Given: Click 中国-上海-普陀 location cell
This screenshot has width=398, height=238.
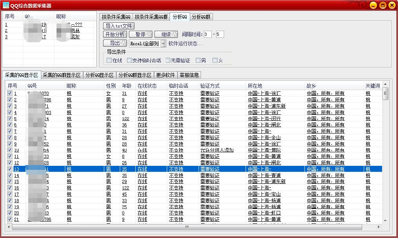Looking at the screenshot, I should point(264,150).
